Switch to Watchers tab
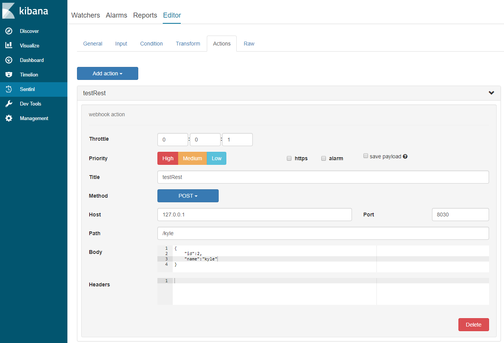This screenshot has width=504, height=343. [85, 15]
